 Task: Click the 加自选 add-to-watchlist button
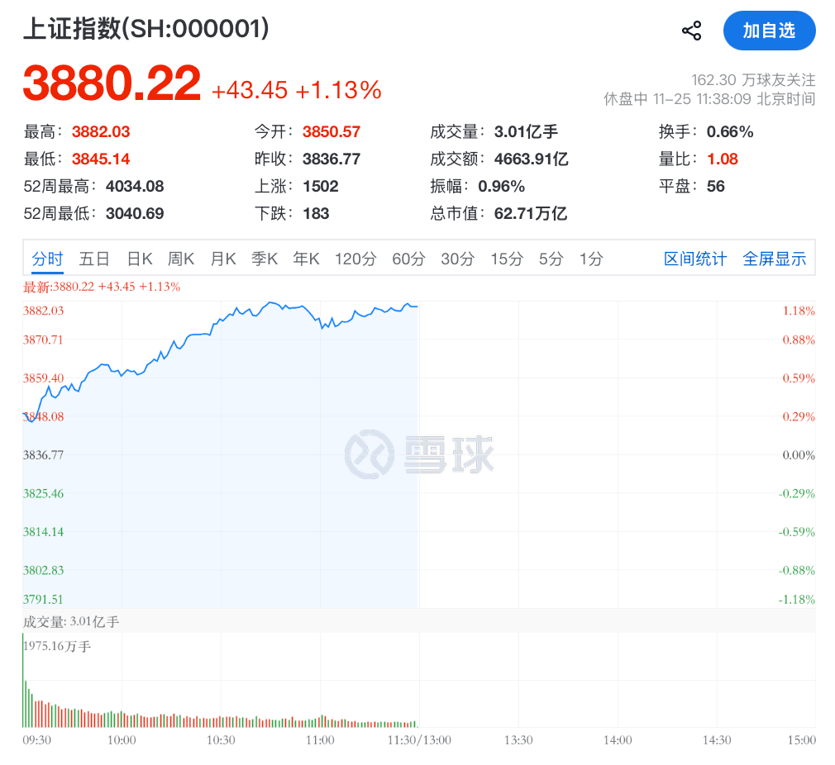[x=770, y=30]
